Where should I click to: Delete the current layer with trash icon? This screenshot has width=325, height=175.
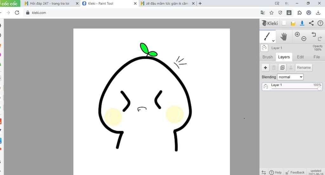pos(274,68)
